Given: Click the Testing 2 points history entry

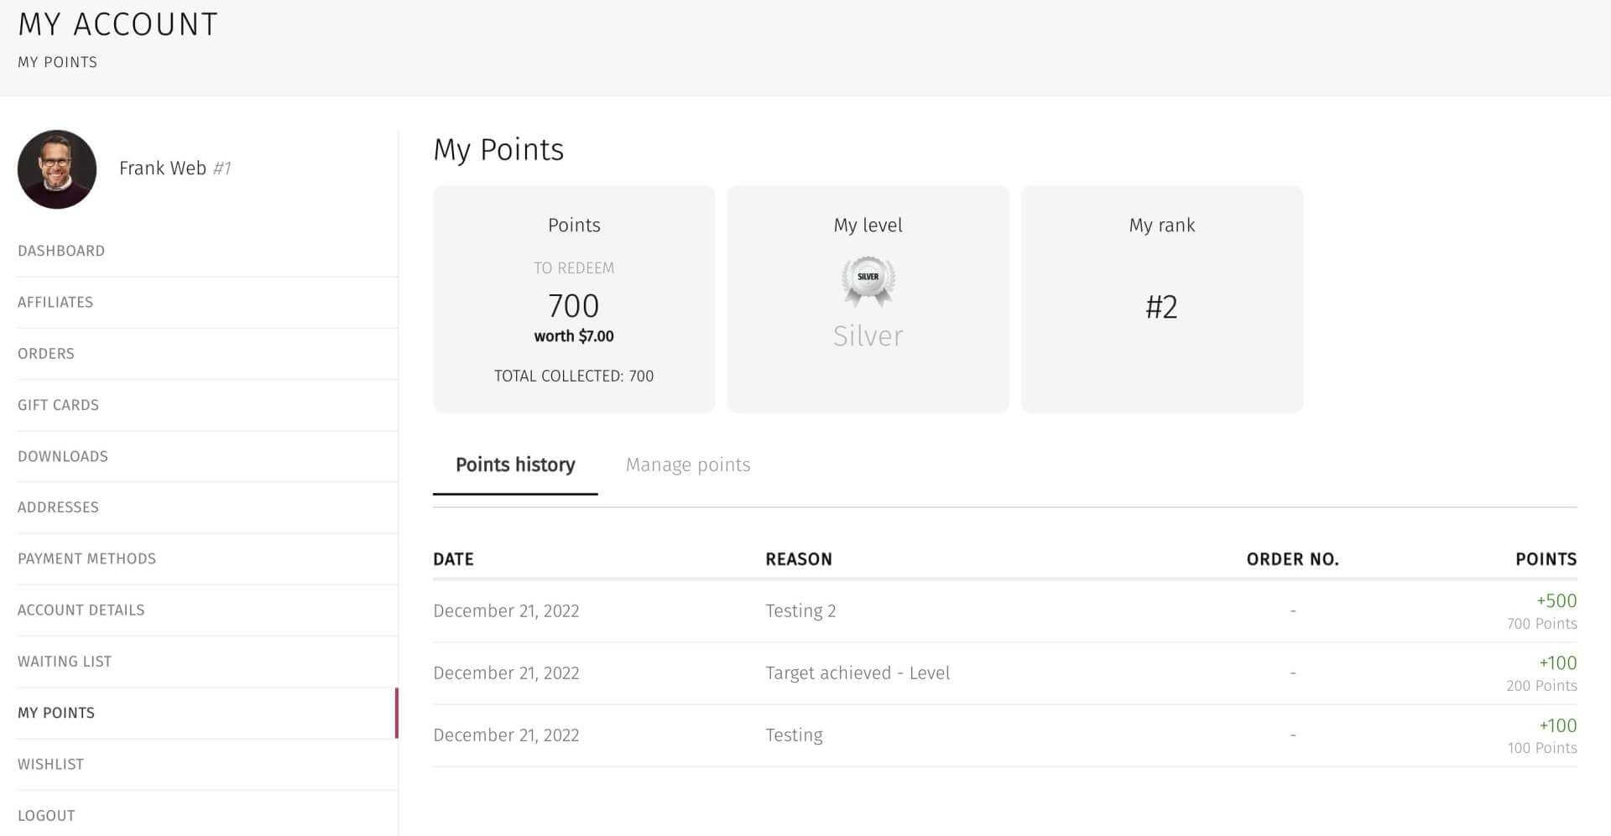Looking at the screenshot, I should [800, 610].
